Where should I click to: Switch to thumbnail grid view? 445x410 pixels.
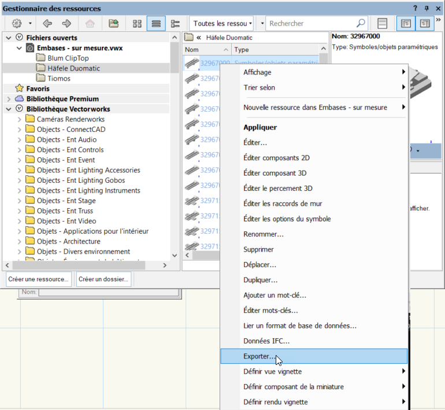coord(137,23)
